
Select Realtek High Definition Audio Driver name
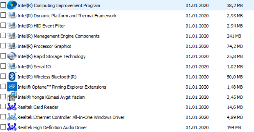(x=52, y=127)
